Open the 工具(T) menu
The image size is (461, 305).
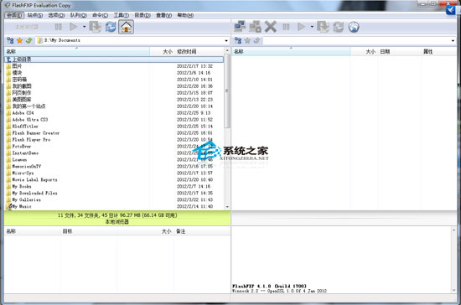point(122,15)
